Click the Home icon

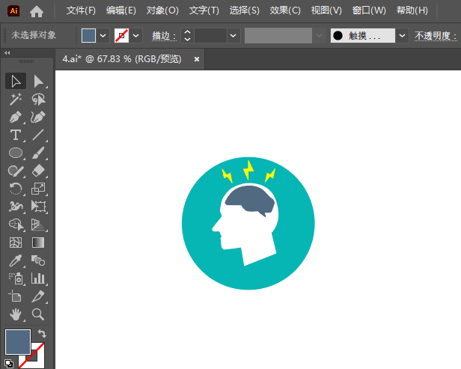pyautogui.click(x=37, y=11)
